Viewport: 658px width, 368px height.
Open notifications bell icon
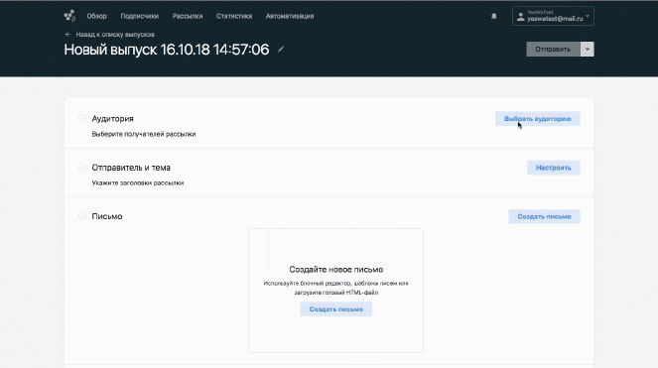tap(494, 16)
